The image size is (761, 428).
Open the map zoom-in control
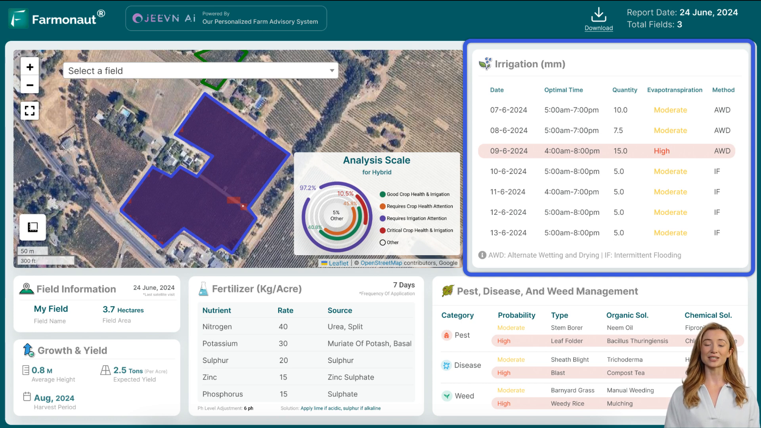coord(30,67)
